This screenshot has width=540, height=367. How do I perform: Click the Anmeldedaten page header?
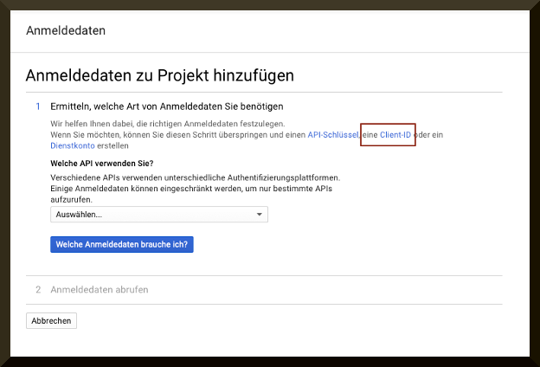(x=66, y=30)
